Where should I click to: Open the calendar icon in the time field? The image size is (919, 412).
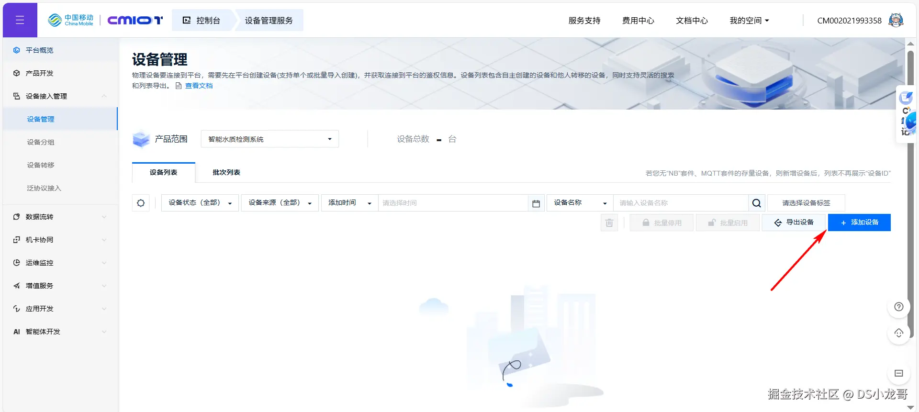pos(536,203)
